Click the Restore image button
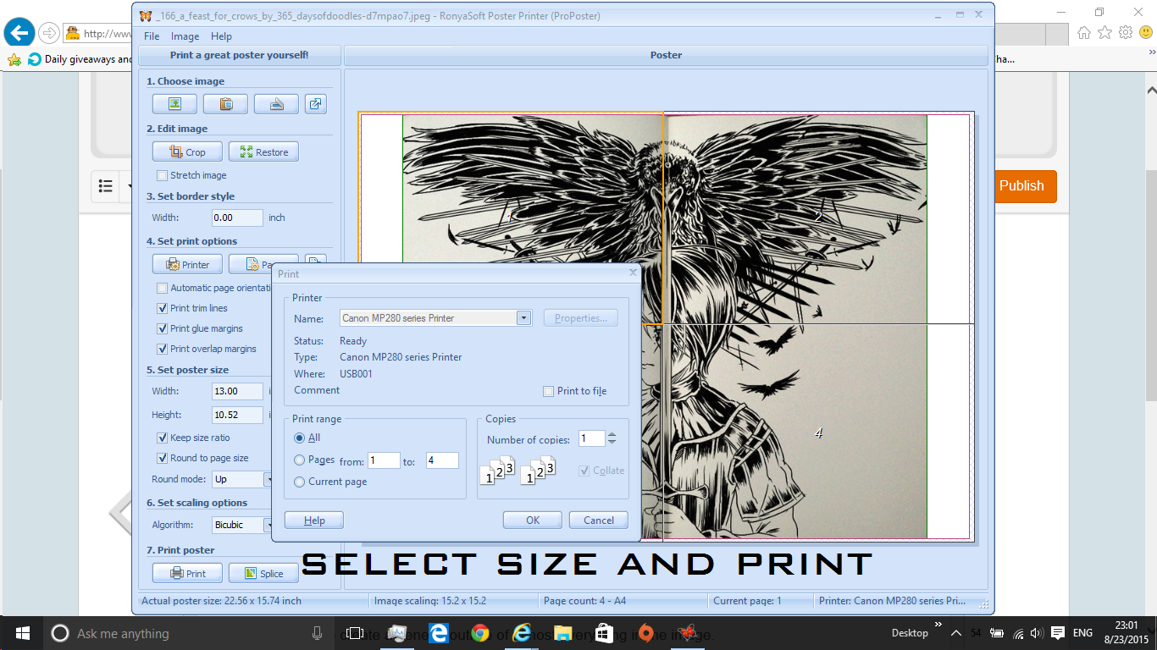The width and height of the screenshot is (1157, 650). point(263,151)
